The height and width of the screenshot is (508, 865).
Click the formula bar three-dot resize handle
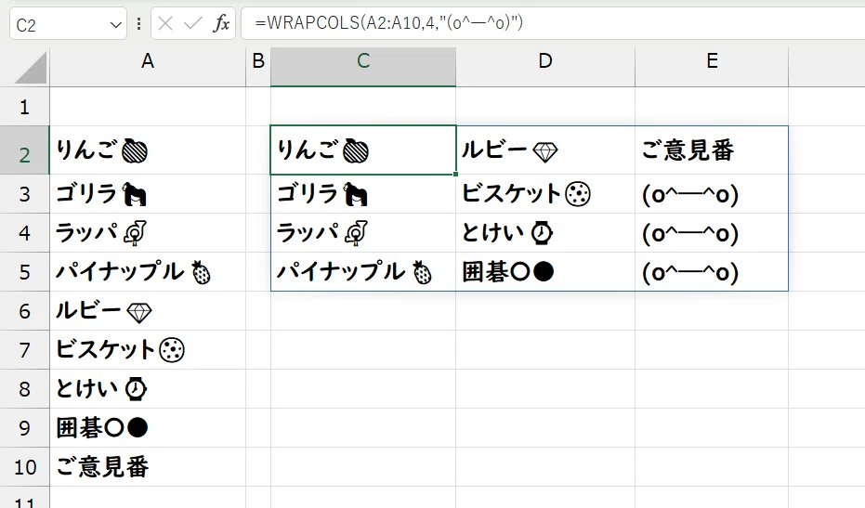click(x=138, y=24)
